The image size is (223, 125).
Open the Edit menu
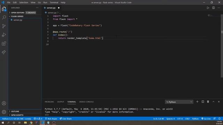[x=15, y=2]
